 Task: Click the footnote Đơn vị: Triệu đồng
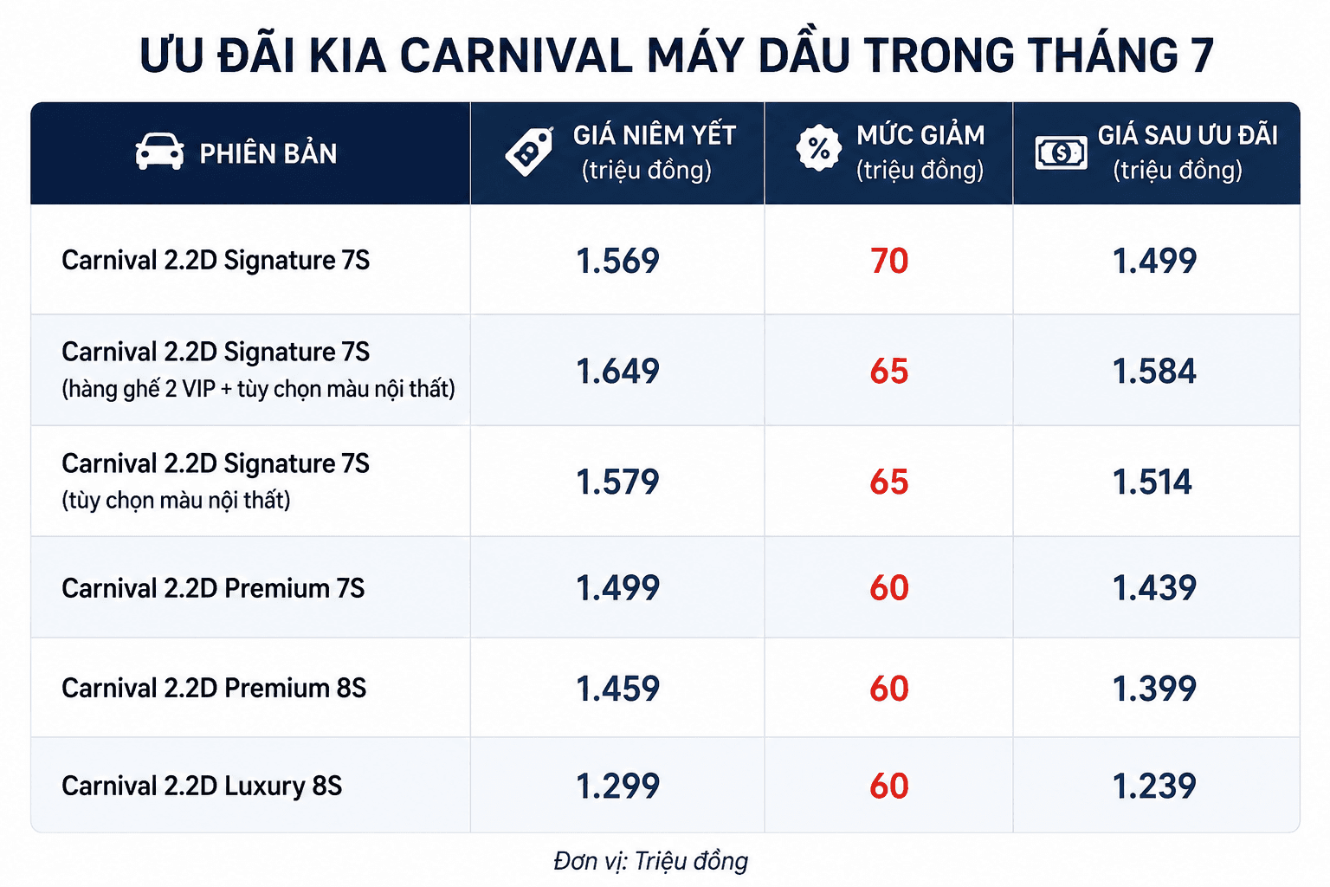(650, 861)
